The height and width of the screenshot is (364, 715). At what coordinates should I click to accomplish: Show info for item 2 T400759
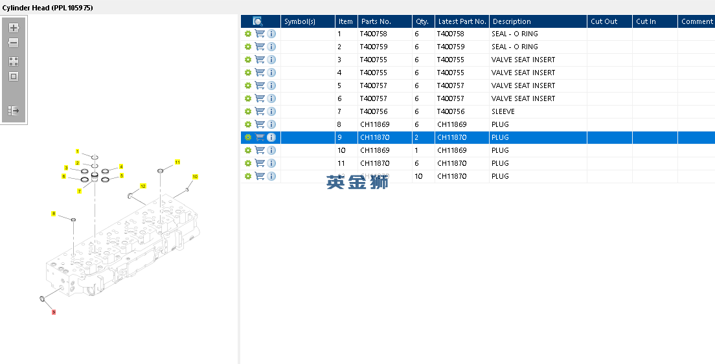271,47
